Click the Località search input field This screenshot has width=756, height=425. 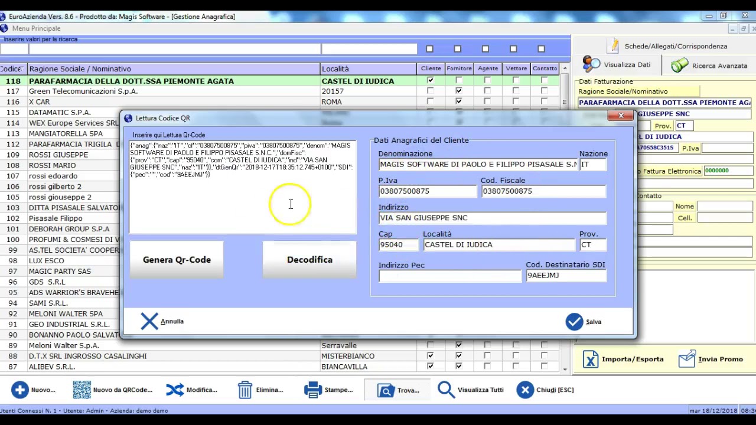coord(369,49)
